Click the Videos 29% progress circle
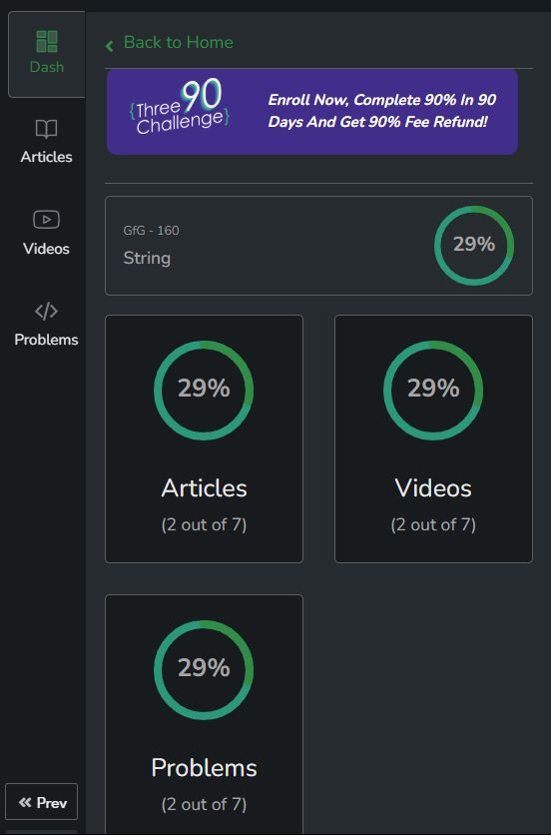This screenshot has height=835, width=551. [x=433, y=390]
